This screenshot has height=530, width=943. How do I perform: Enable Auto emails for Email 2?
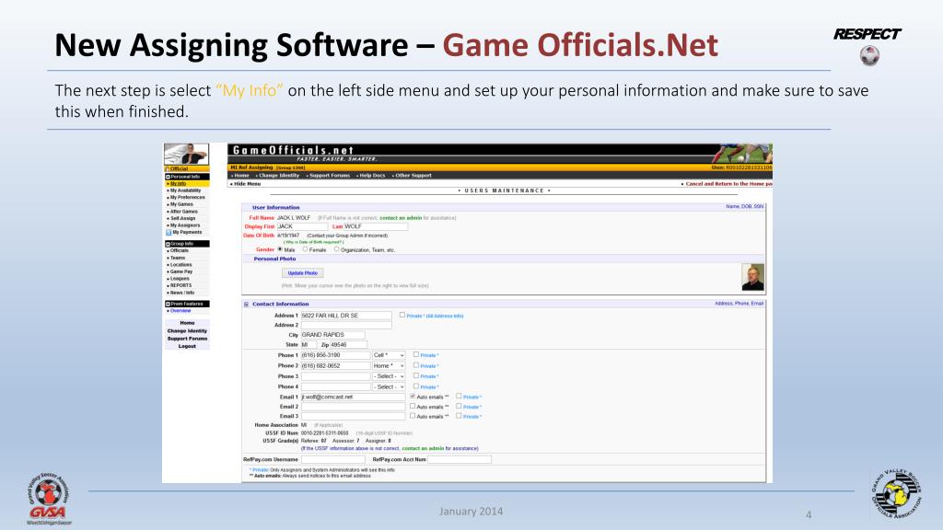point(413,406)
